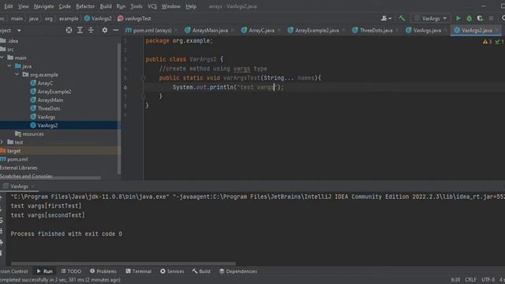Open the Run menu
Screen dimensions: 505x284
pyautogui.click(x=121, y=6)
